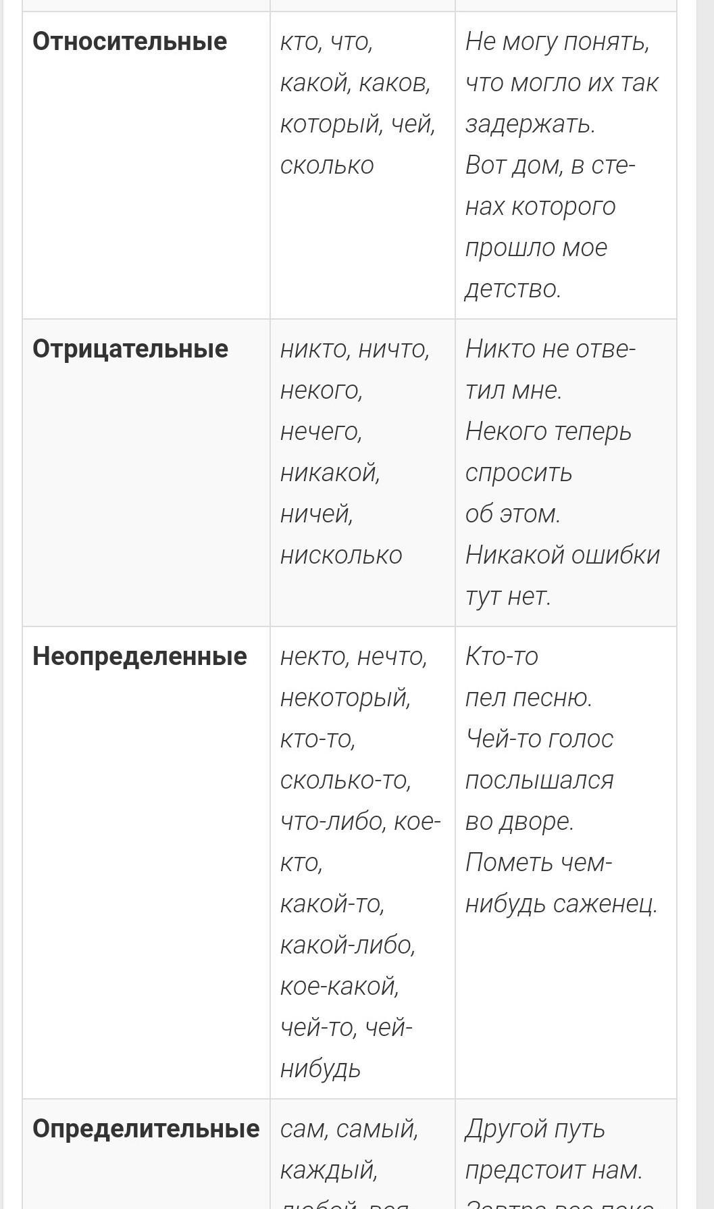
Task: Click the word кое-какой in the list
Action: [x=340, y=986]
